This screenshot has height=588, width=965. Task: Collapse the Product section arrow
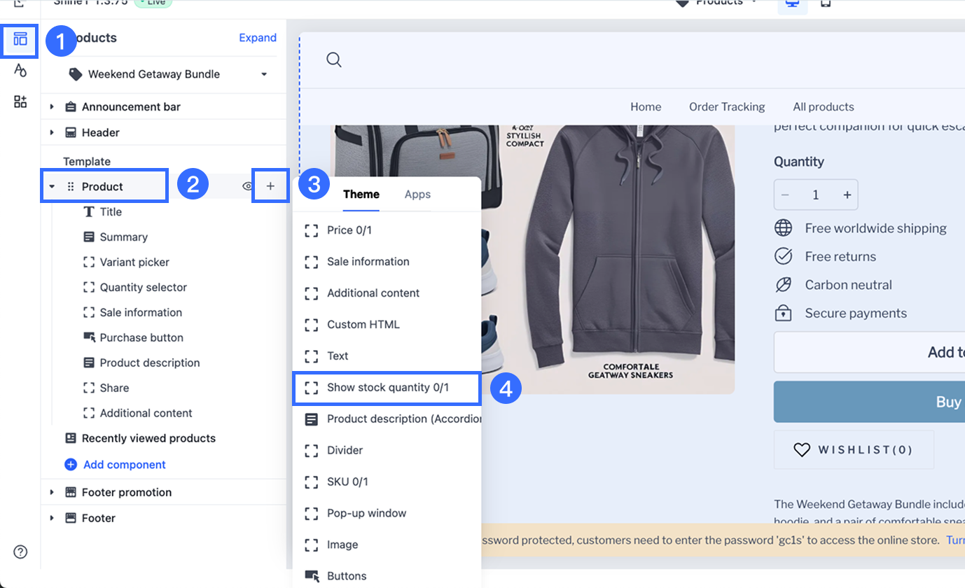[52, 187]
